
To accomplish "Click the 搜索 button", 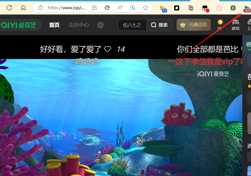I will 159,25.
